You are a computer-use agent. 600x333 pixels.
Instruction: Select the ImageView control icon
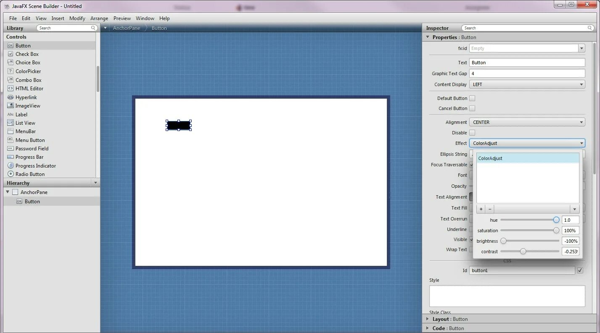11,106
